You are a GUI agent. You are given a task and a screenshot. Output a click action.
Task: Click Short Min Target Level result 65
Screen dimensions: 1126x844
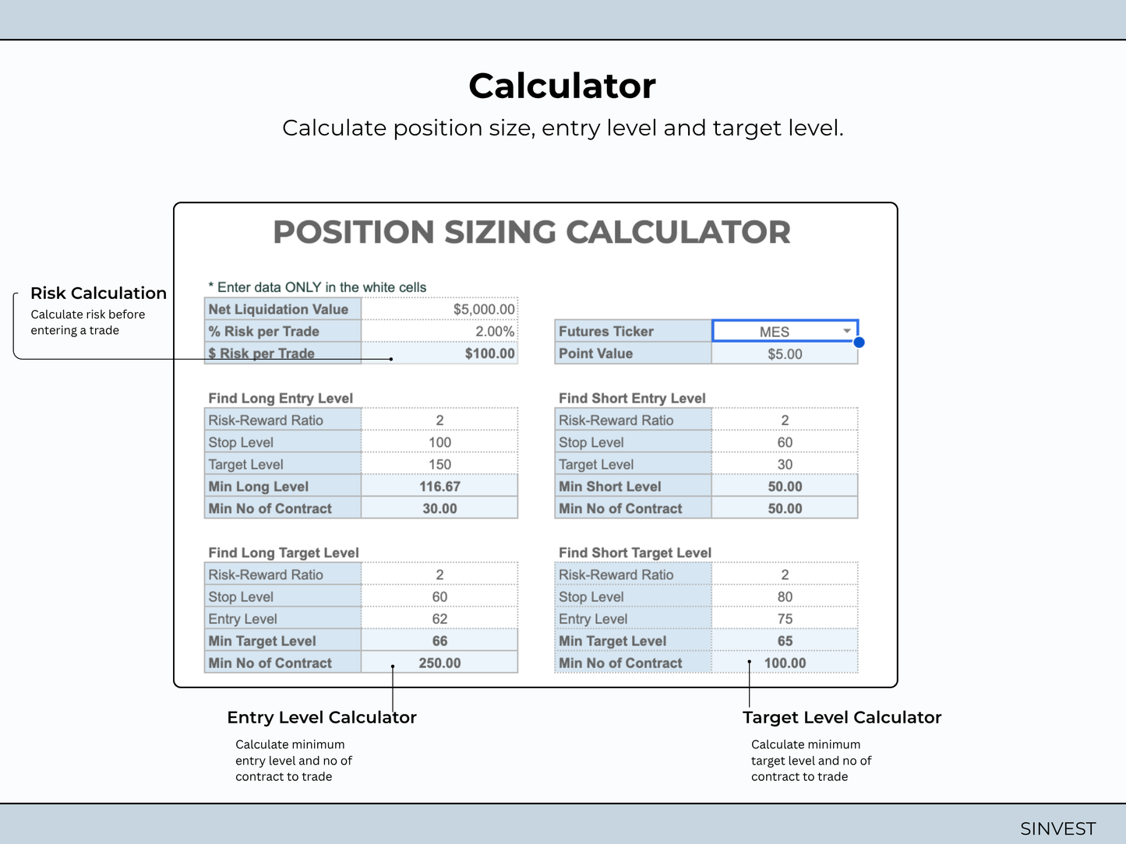[x=785, y=640]
